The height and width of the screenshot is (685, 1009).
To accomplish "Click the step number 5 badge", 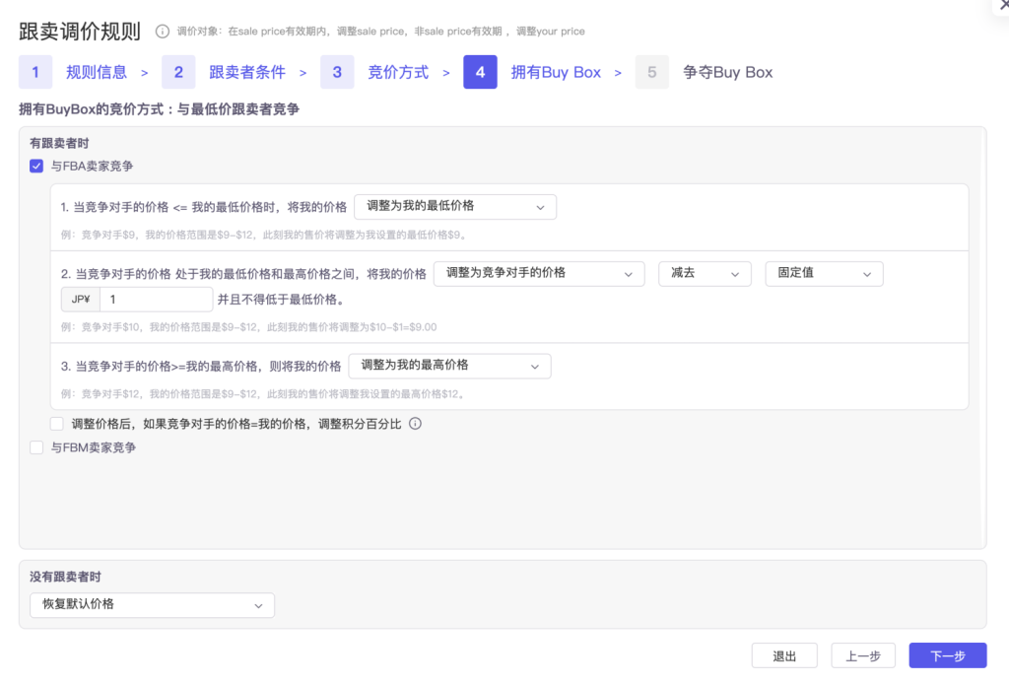I will click(x=652, y=72).
